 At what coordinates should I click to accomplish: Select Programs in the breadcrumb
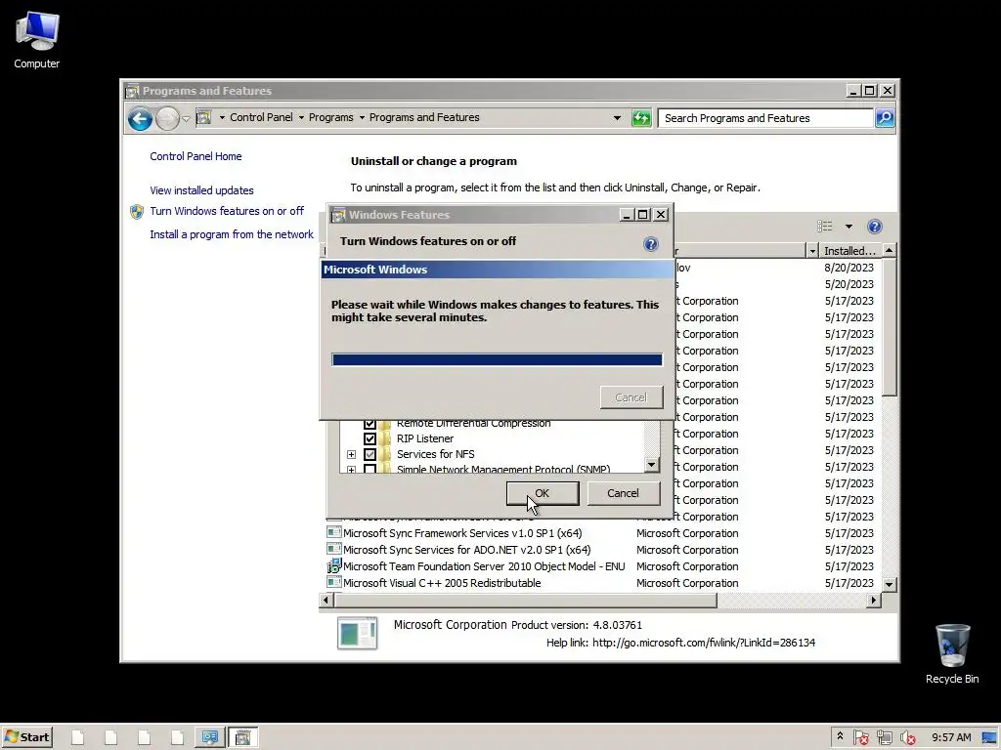click(330, 117)
